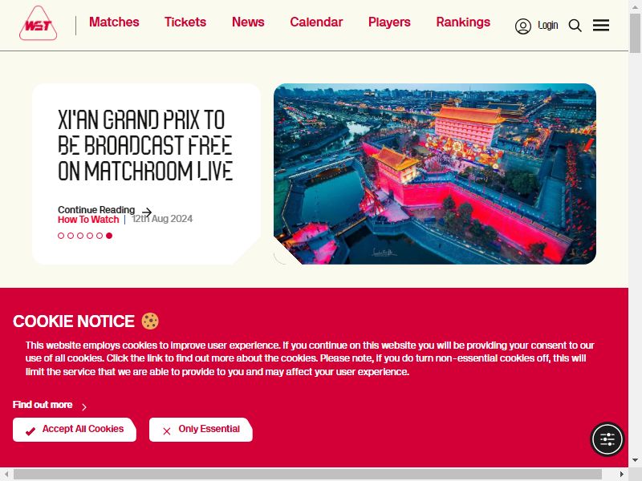Open cookie preferences sliders icon
The image size is (642, 481).
(x=607, y=439)
